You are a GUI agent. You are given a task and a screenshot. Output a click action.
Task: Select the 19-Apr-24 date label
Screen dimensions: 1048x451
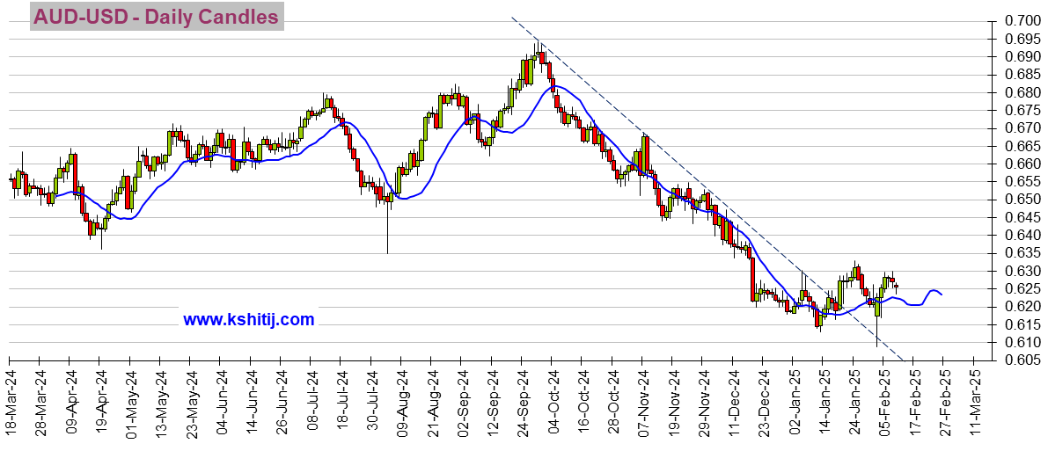(99, 402)
